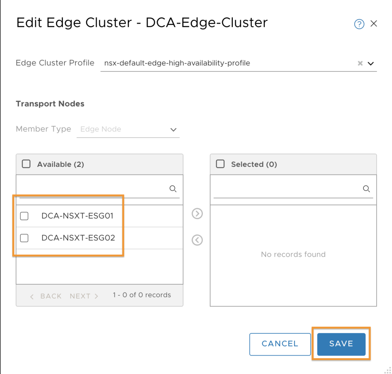This screenshot has width=392, height=374.
Task: Click the Available list search magnifier icon
Action: pos(173,189)
